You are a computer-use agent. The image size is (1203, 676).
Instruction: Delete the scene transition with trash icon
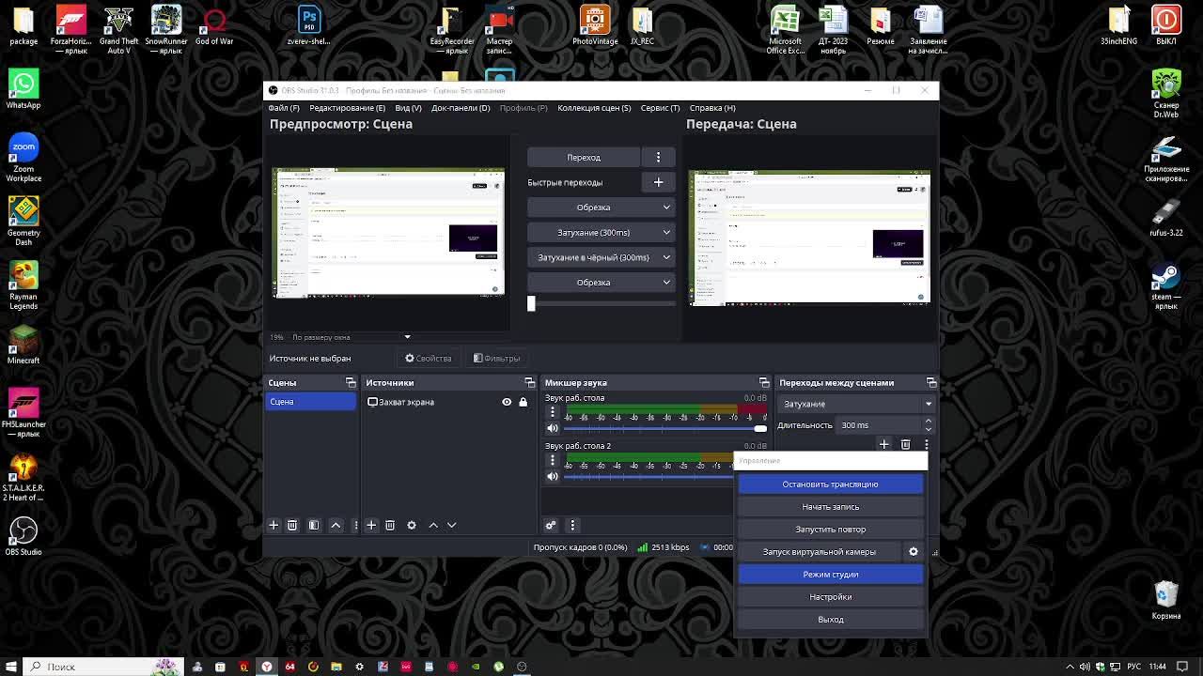[906, 444]
